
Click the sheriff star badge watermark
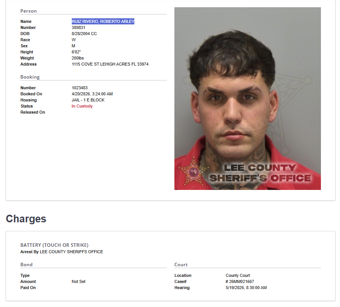[193, 172]
